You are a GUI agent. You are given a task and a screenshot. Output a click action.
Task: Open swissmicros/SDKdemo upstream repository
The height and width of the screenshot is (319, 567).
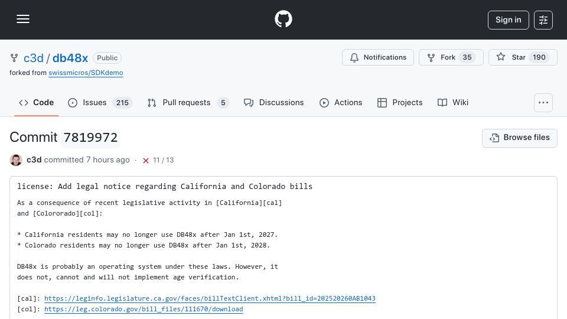[86, 73]
